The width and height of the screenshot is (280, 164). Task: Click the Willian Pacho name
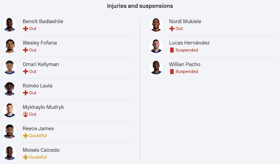(x=185, y=64)
